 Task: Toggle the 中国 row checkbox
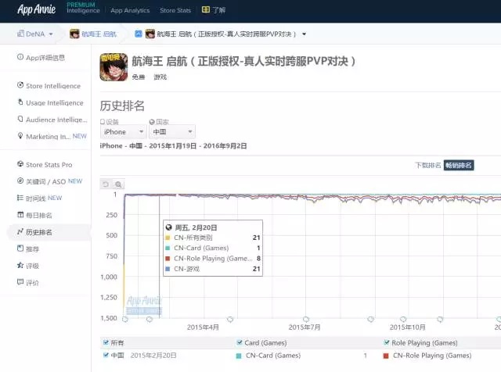point(106,355)
